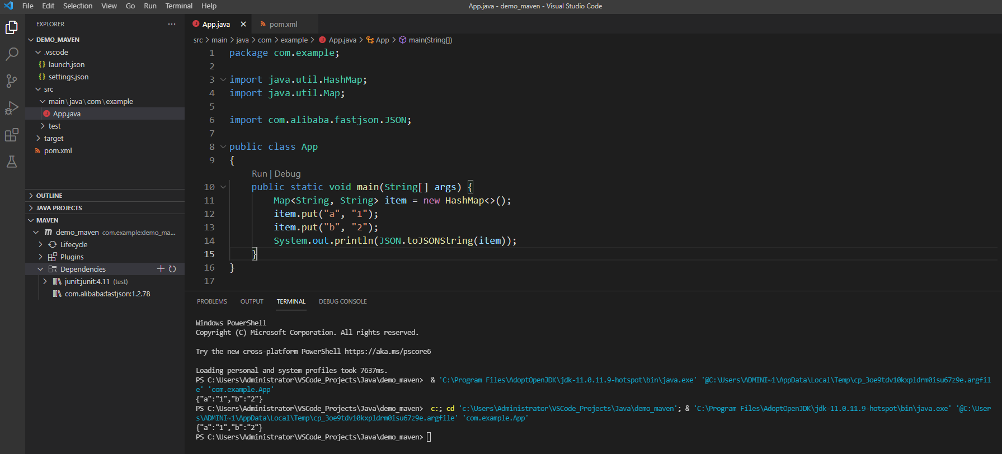Click App.java red Java icon in explorer
The image size is (1002, 454).
click(46, 114)
